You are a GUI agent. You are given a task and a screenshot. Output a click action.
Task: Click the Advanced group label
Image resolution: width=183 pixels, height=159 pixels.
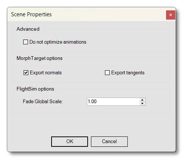point(28,29)
